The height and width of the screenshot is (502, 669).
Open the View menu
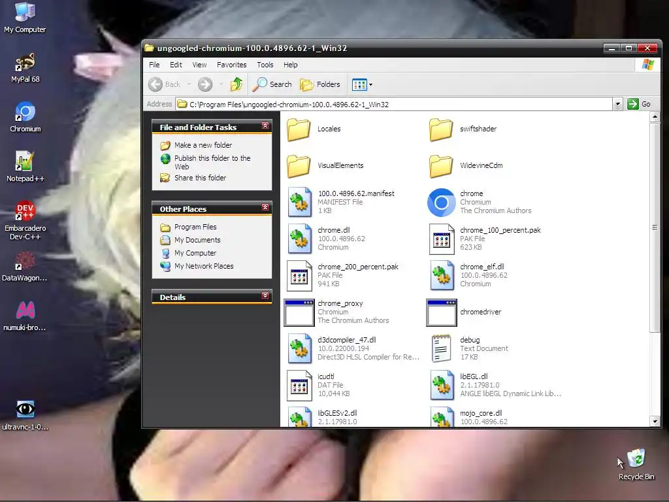[x=199, y=65]
